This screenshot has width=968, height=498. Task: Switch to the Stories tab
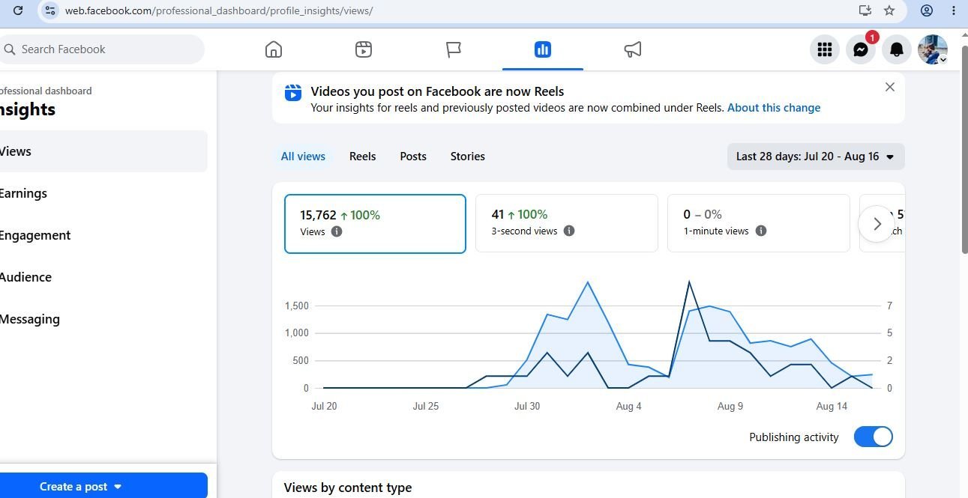[x=468, y=157]
